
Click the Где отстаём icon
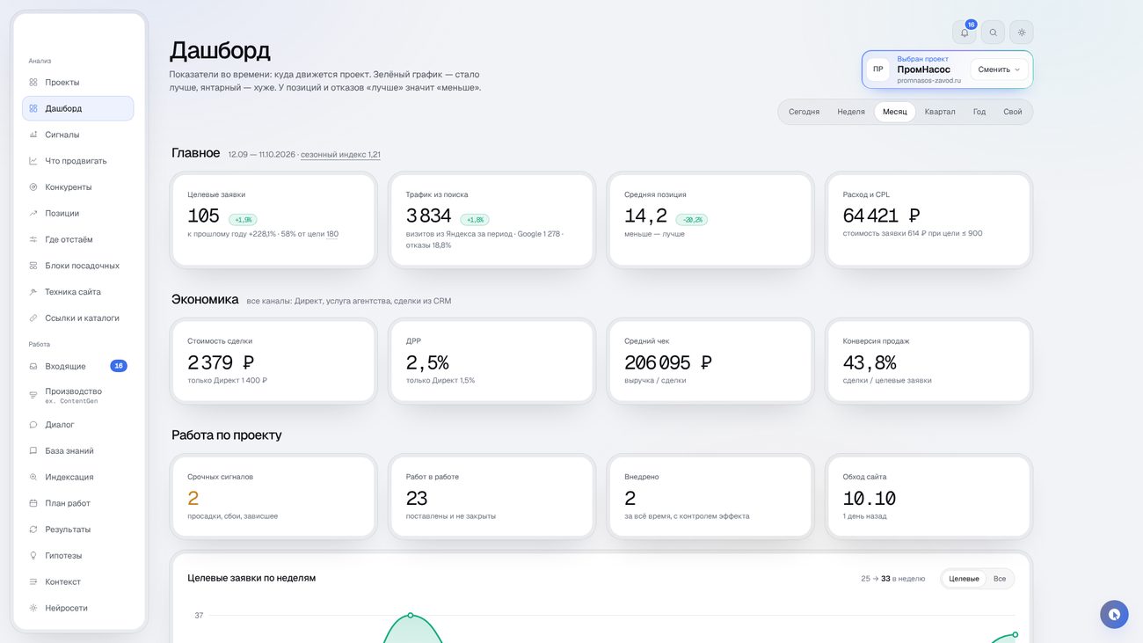(x=33, y=239)
